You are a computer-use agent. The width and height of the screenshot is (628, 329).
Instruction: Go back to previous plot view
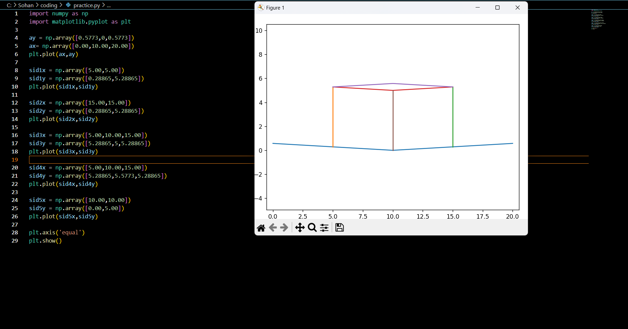pos(273,228)
